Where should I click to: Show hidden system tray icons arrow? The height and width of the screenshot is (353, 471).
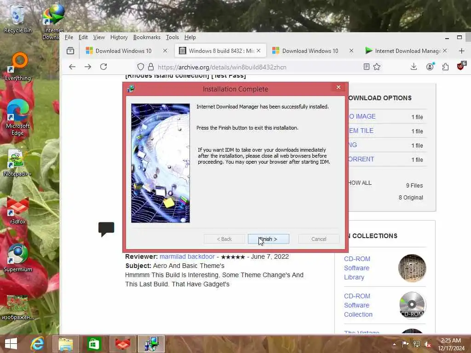tap(394, 344)
